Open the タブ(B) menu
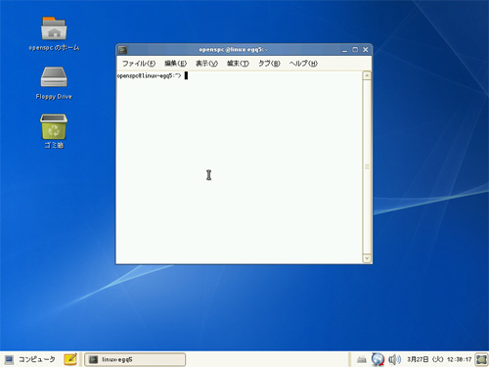489x367 pixels. click(269, 64)
